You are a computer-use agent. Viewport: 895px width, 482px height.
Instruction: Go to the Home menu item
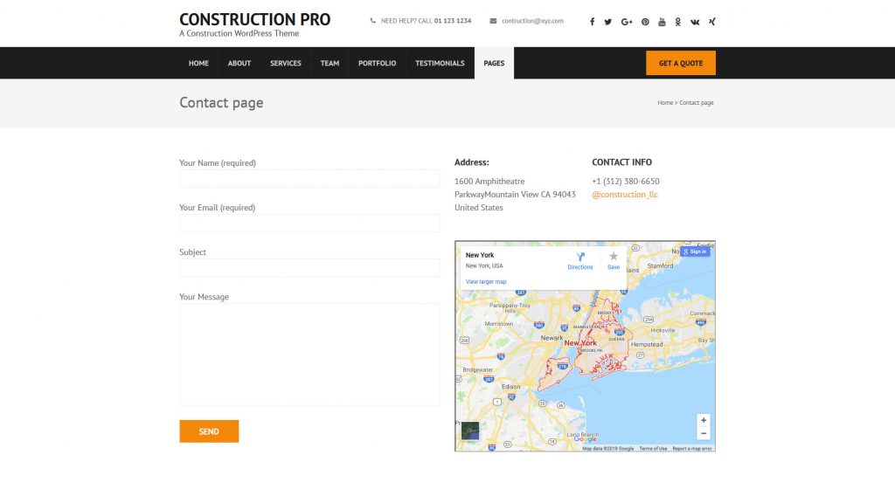[x=198, y=64]
